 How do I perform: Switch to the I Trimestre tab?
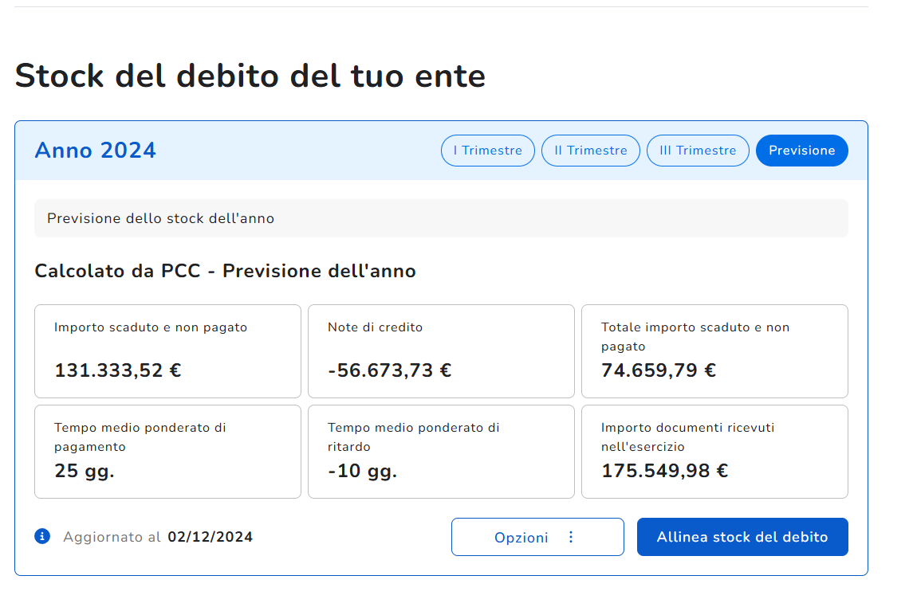pyautogui.click(x=487, y=151)
